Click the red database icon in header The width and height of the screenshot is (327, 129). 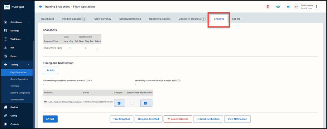(268, 7)
